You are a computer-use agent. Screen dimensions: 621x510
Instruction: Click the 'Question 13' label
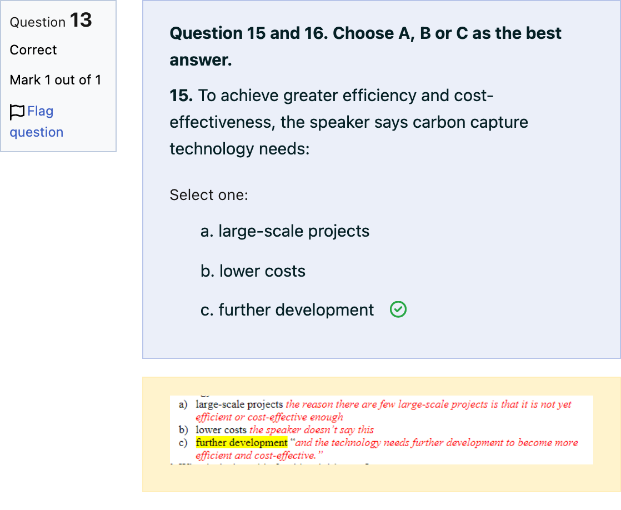coord(51,20)
